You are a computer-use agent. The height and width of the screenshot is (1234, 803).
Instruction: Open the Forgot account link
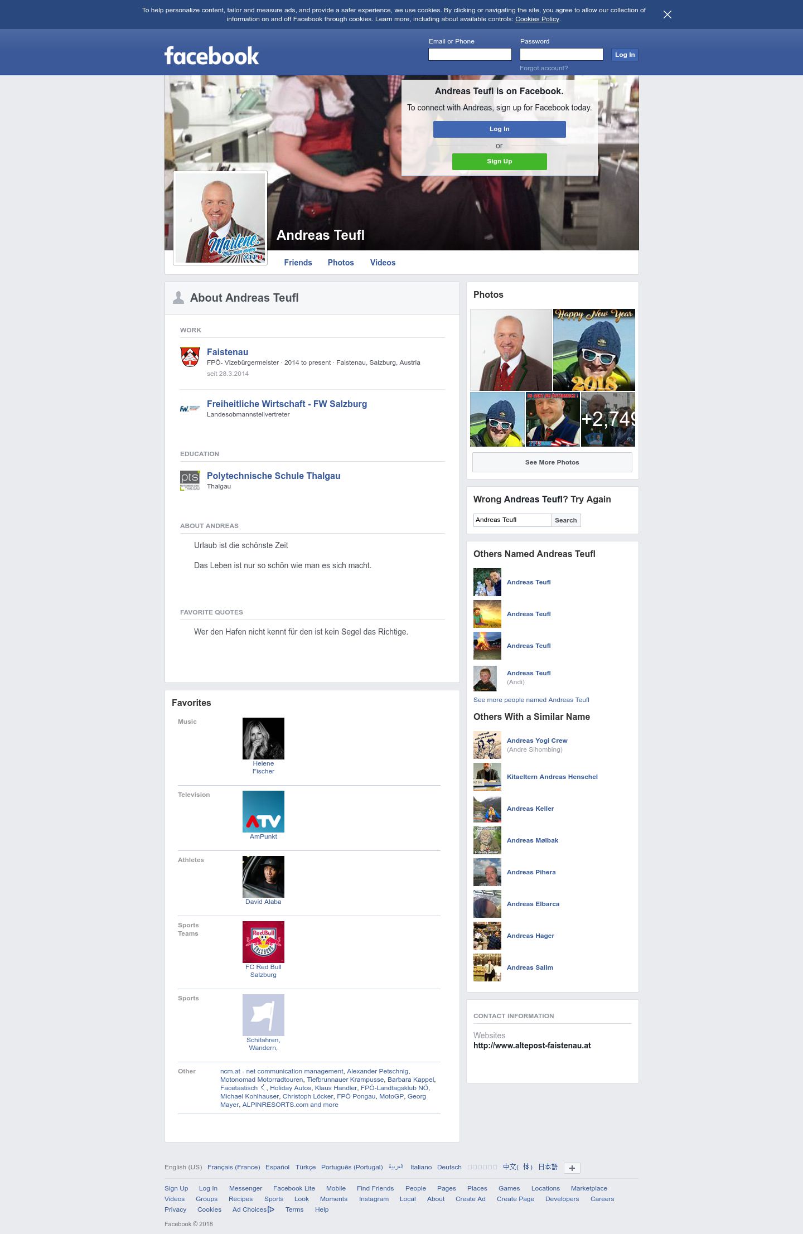544,68
